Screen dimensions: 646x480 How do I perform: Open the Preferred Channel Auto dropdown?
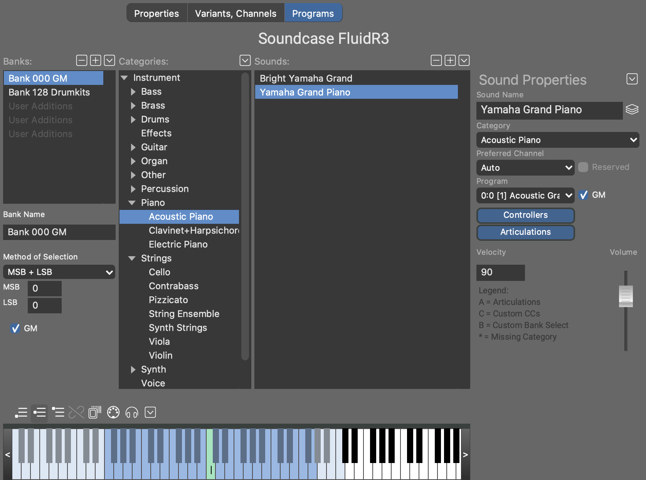click(525, 168)
